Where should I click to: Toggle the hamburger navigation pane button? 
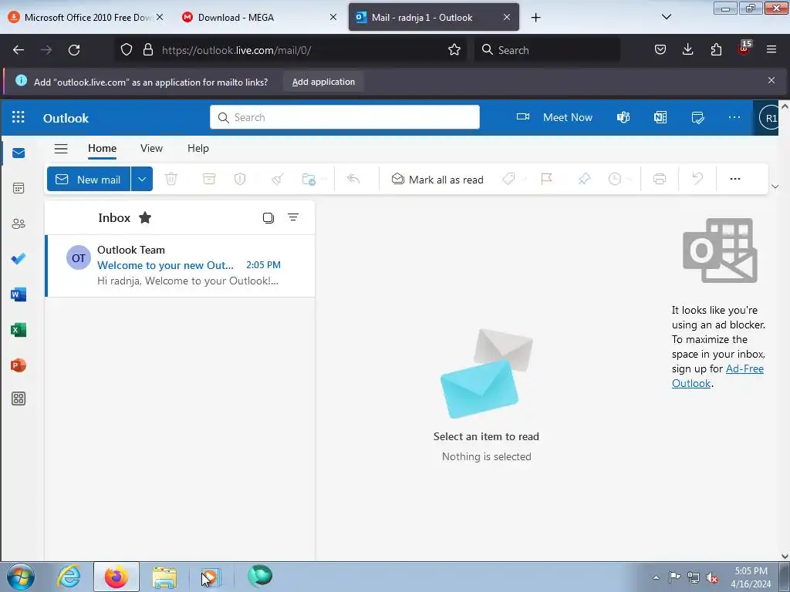point(61,149)
